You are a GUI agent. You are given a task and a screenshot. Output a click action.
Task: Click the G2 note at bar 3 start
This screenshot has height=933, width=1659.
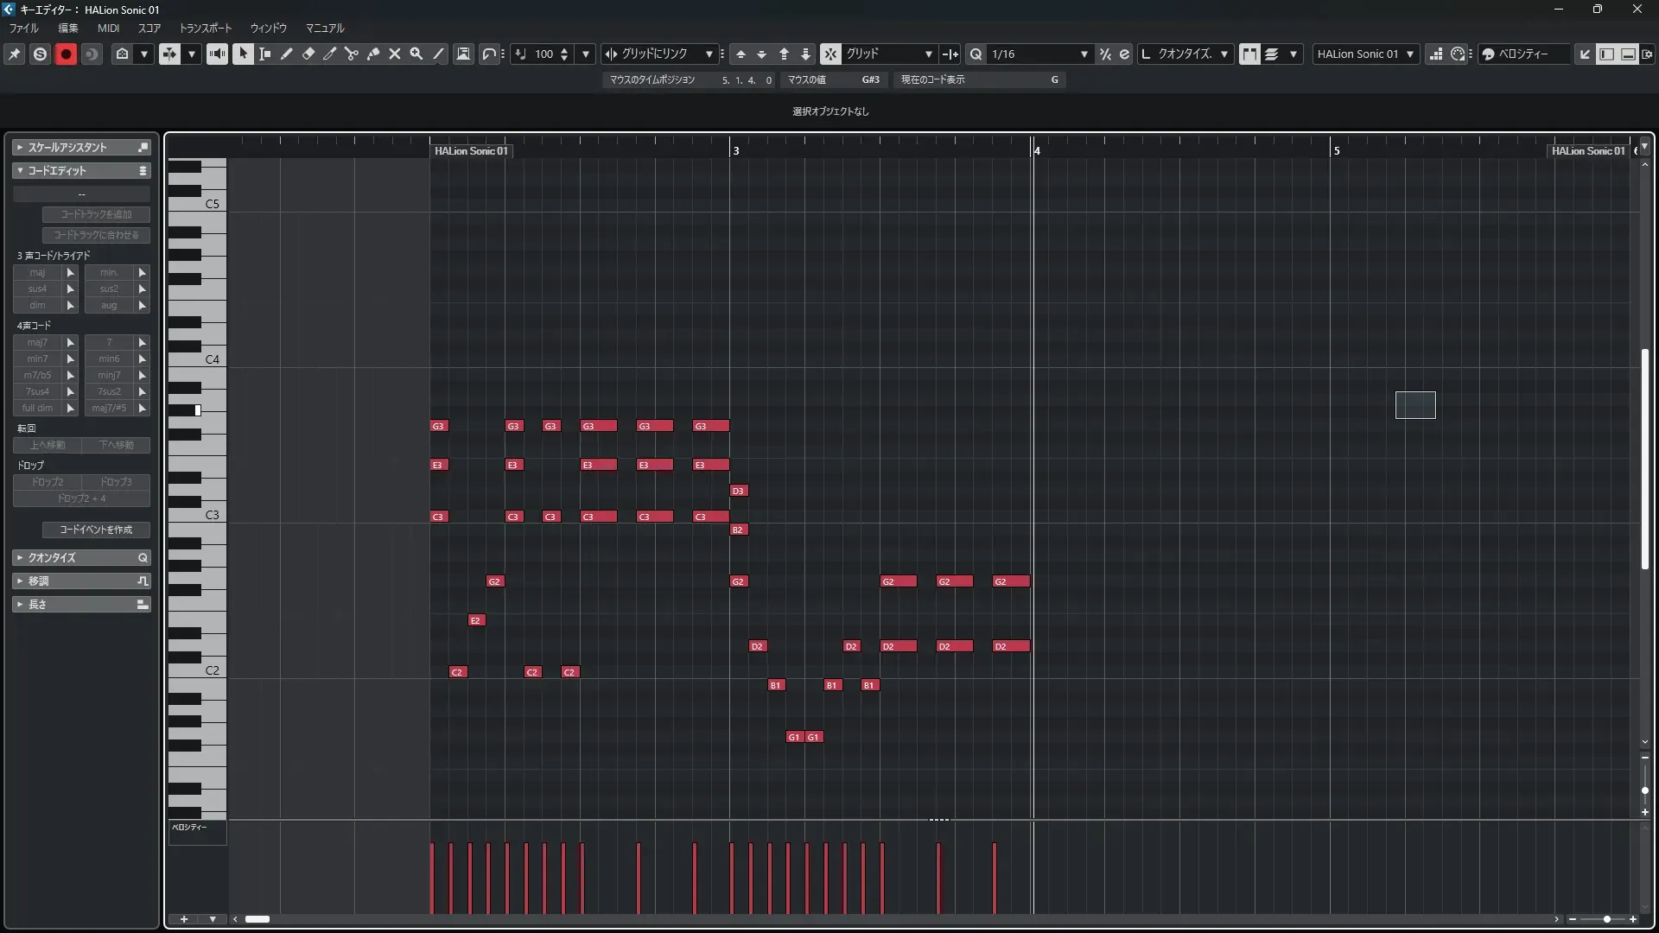pyautogui.click(x=739, y=581)
